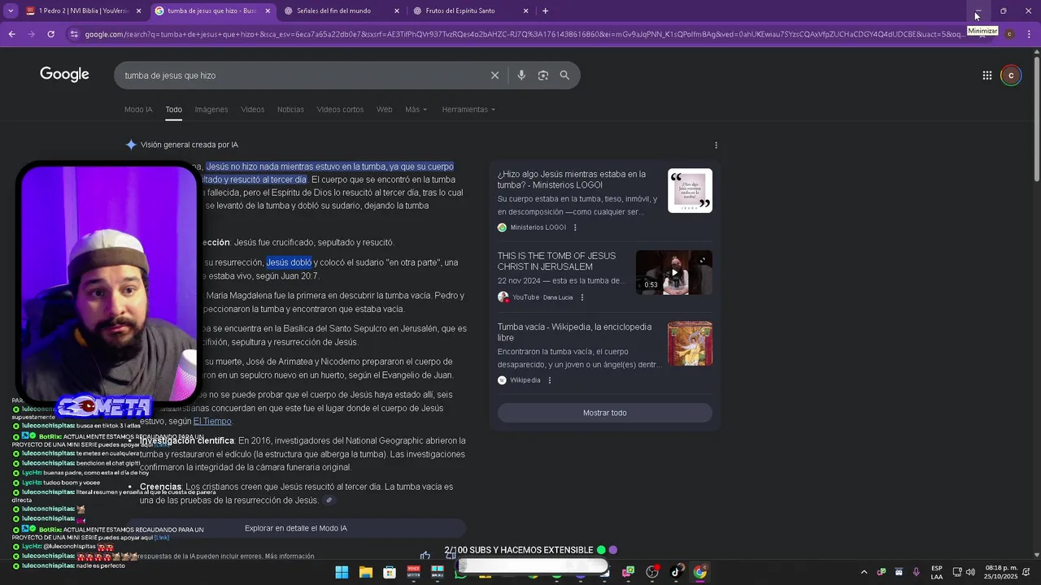
Task: Switch to the Web results tab
Action: [384, 110]
